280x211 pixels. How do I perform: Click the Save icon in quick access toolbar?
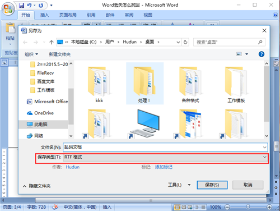[22, 5]
